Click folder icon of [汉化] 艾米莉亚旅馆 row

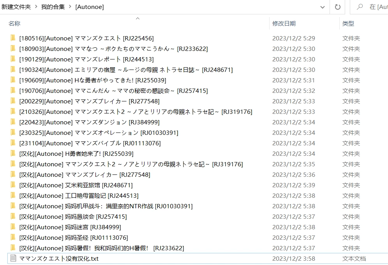point(13,185)
